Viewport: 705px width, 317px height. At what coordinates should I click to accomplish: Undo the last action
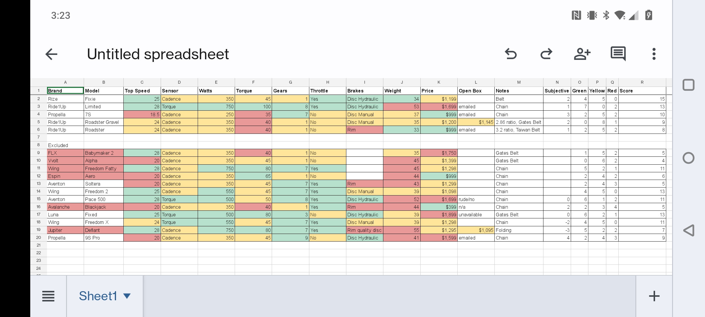click(x=511, y=54)
